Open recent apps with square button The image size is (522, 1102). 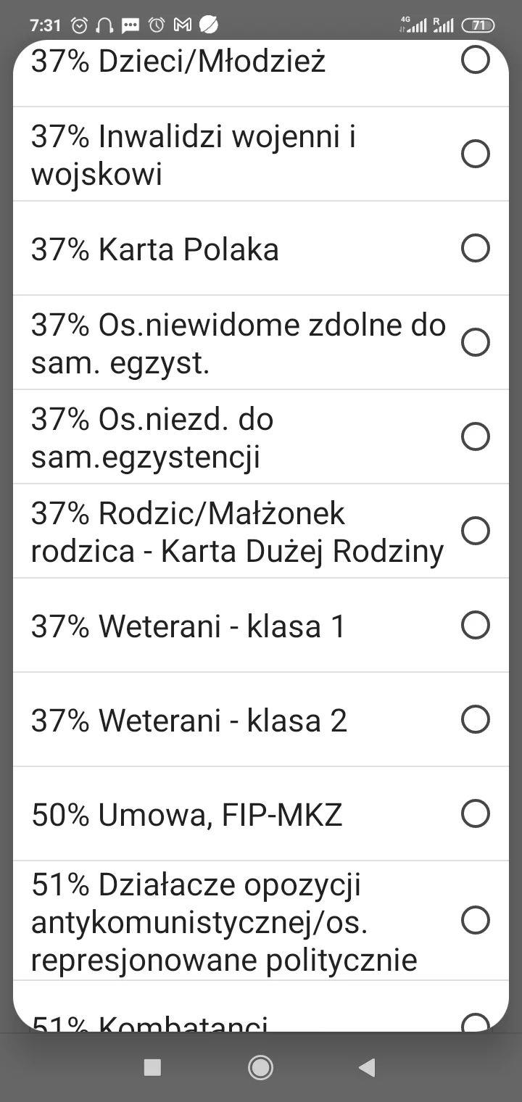pos(152,1067)
